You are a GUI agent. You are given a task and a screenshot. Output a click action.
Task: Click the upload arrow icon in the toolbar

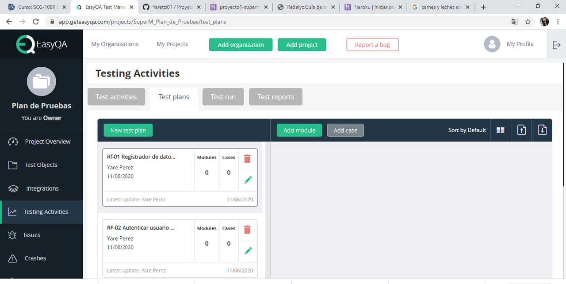pos(522,130)
